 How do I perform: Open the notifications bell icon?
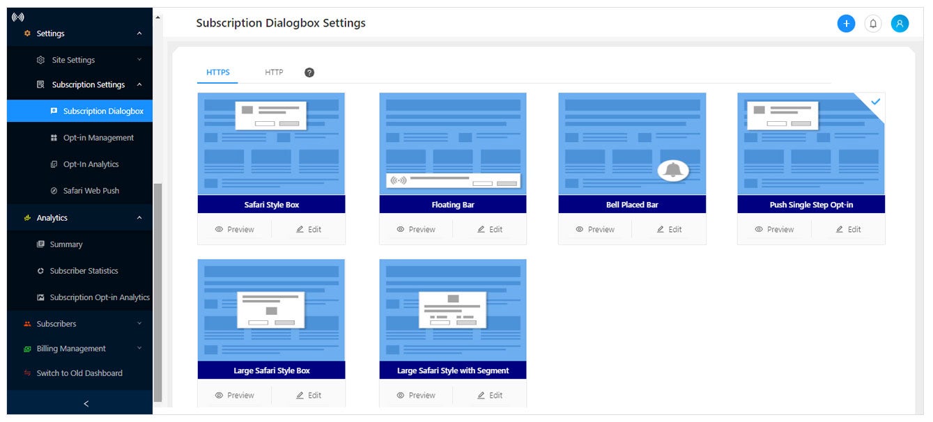click(x=872, y=24)
